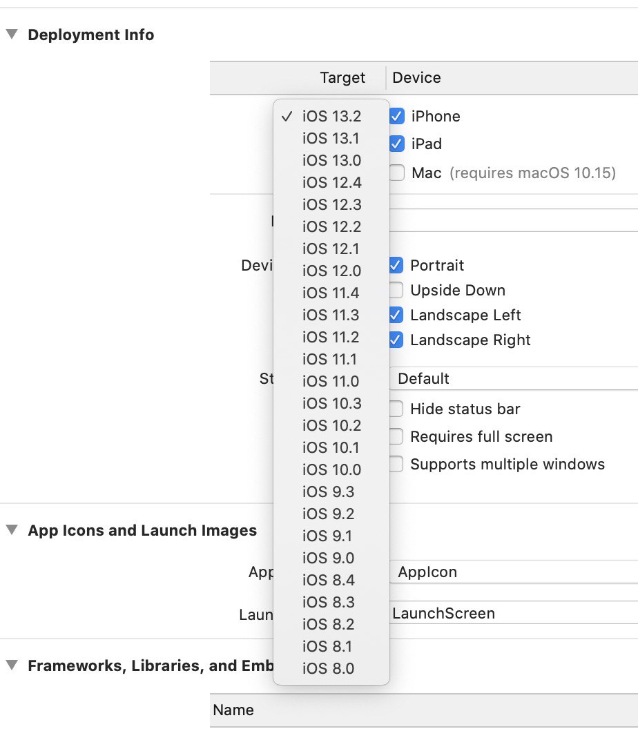Choose iOS 11.3 menu entry
Image resolution: width=638 pixels, height=729 pixels.
pyautogui.click(x=331, y=315)
